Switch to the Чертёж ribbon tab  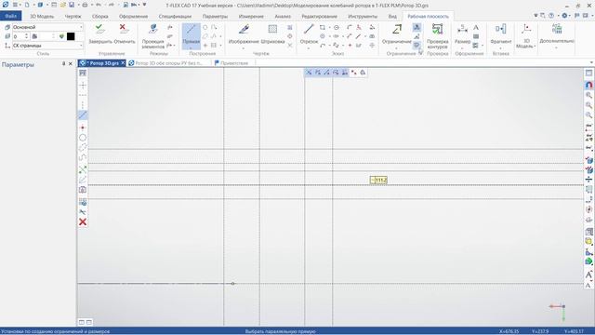(x=73, y=17)
